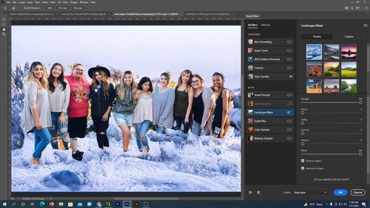Open the Image menu
The image size is (370, 208).
(x=22, y=2)
